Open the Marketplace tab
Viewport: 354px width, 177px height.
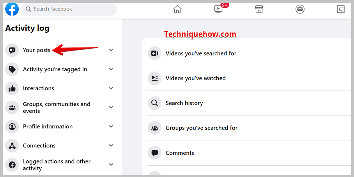pos(259,9)
